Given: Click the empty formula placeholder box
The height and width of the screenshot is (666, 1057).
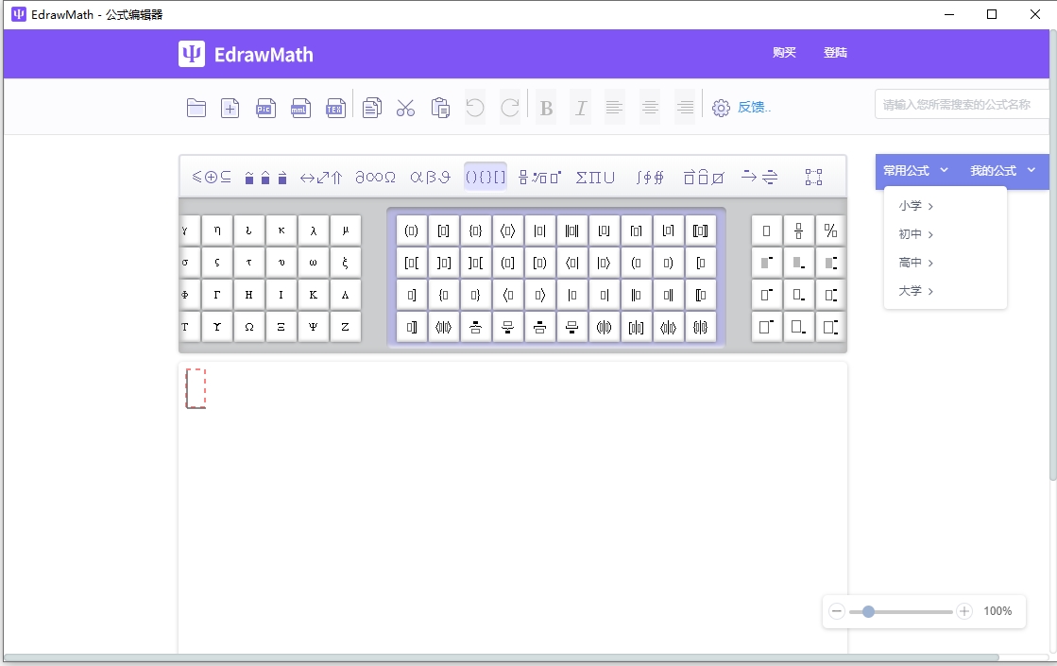Looking at the screenshot, I should [196, 388].
